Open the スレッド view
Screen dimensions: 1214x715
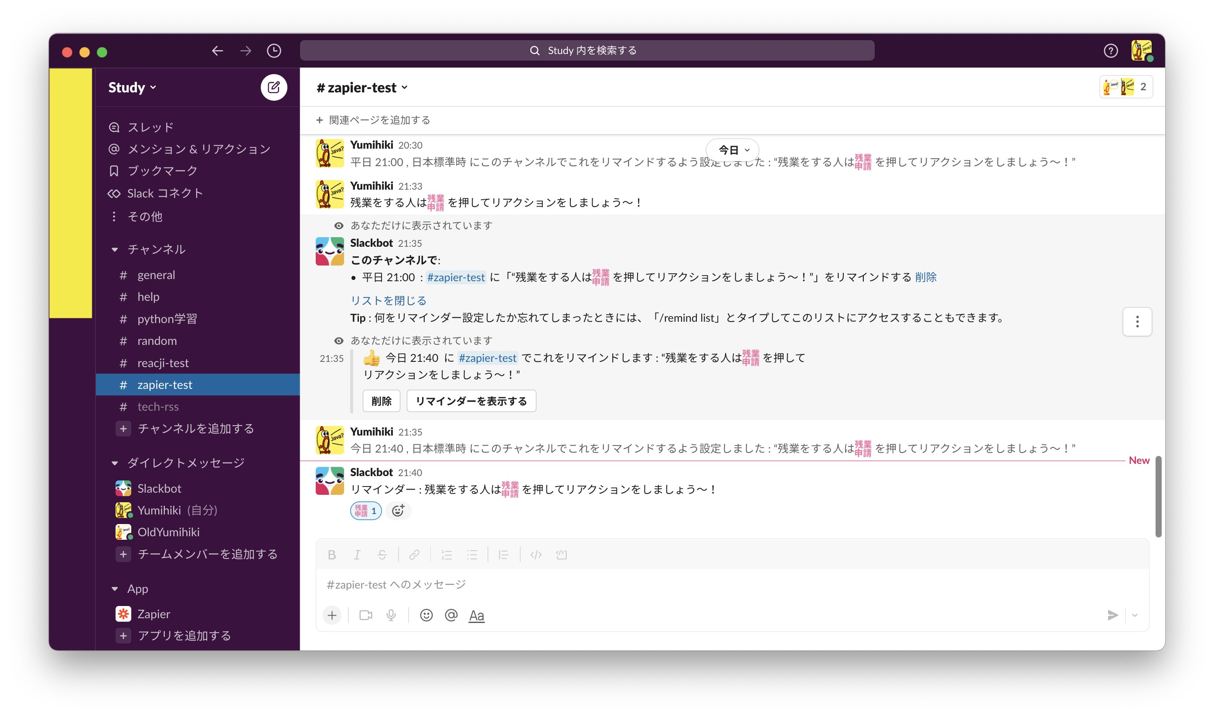tap(149, 127)
